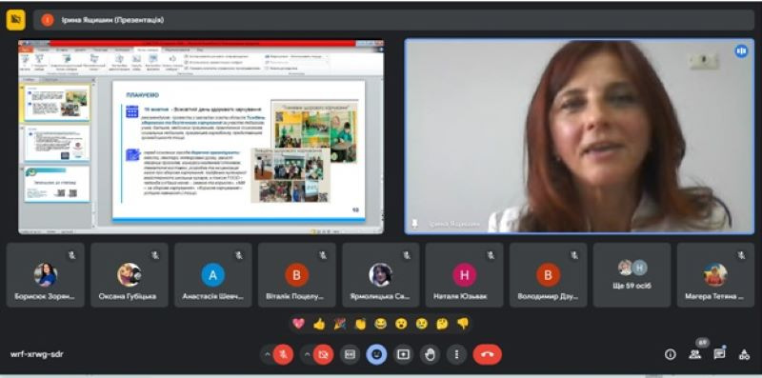
Task: Open the activities panel
Action: [744, 355]
